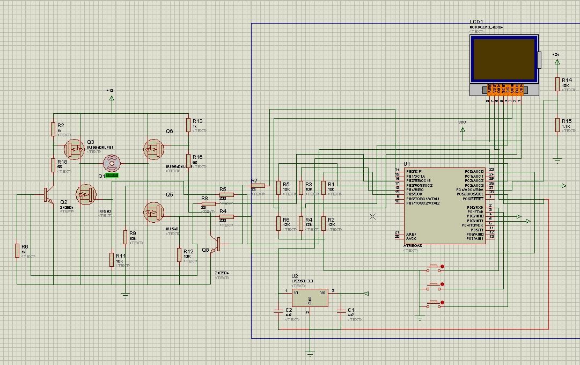This screenshot has height=365, width=580.
Task: Click resistor R13 near Q6
Action: (188, 125)
